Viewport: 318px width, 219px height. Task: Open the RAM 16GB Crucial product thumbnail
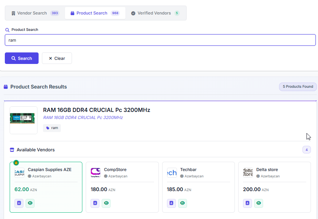coord(23,120)
